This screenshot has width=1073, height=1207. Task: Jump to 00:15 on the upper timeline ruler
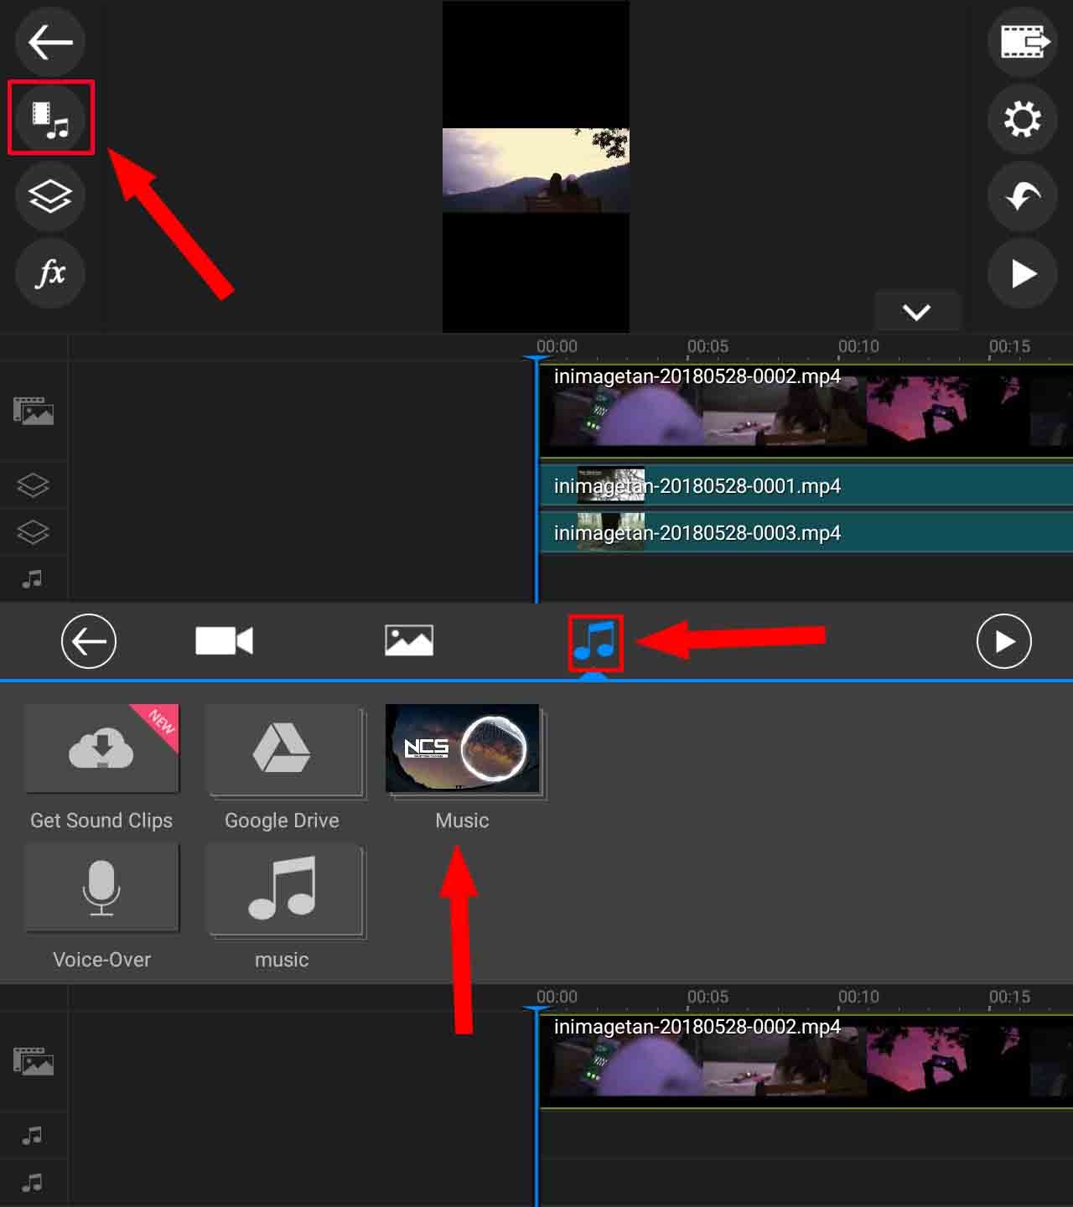click(x=1009, y=346)
